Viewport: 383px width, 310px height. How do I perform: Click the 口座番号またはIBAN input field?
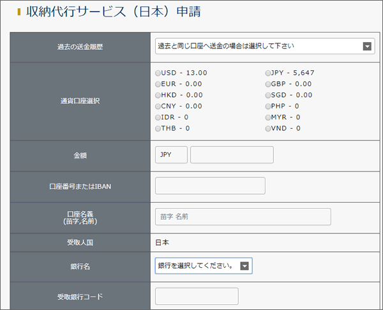pyautogui.click(x=210, y=186)
